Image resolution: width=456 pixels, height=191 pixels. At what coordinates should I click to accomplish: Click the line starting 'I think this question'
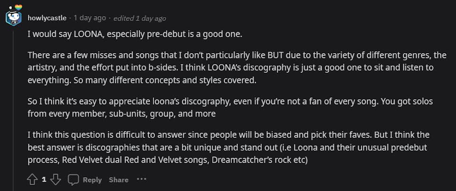pos(228,135)
